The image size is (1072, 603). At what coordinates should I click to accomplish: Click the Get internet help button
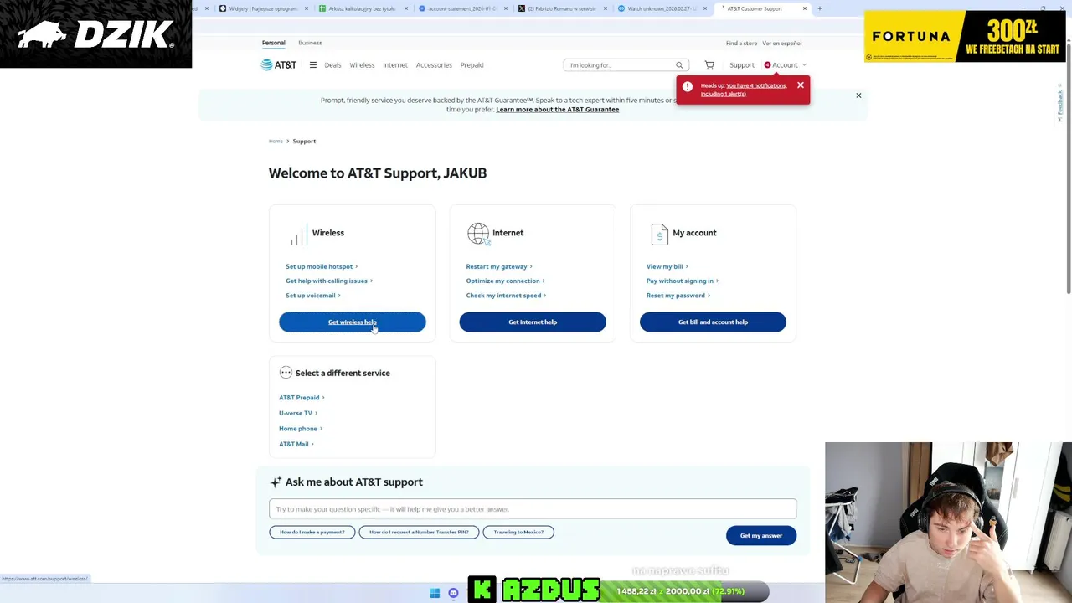tap(533, 322)
